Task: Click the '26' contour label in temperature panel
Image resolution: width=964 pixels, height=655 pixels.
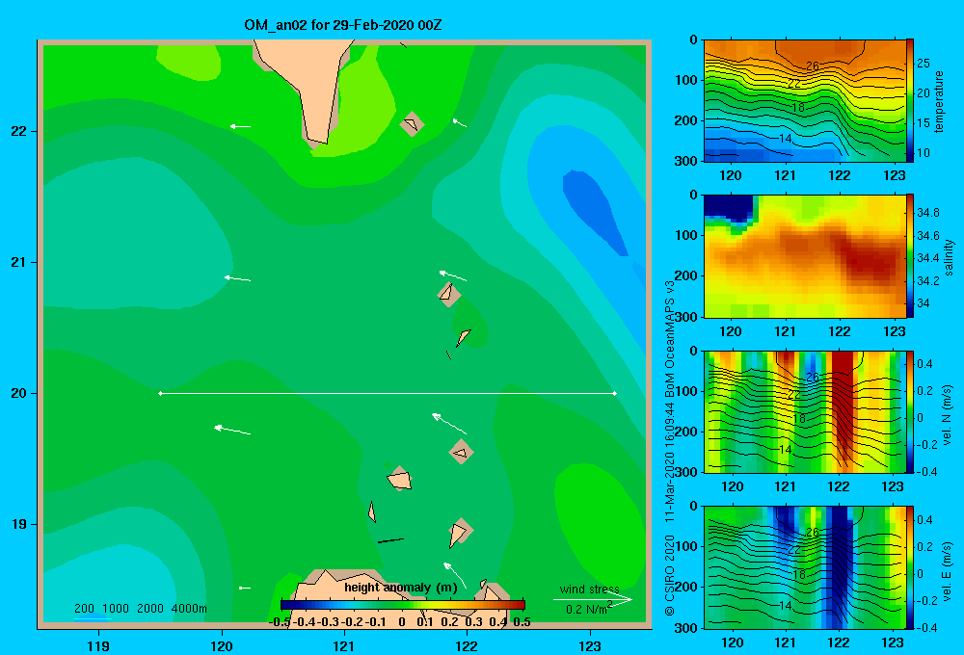Action: click(812, 65)
